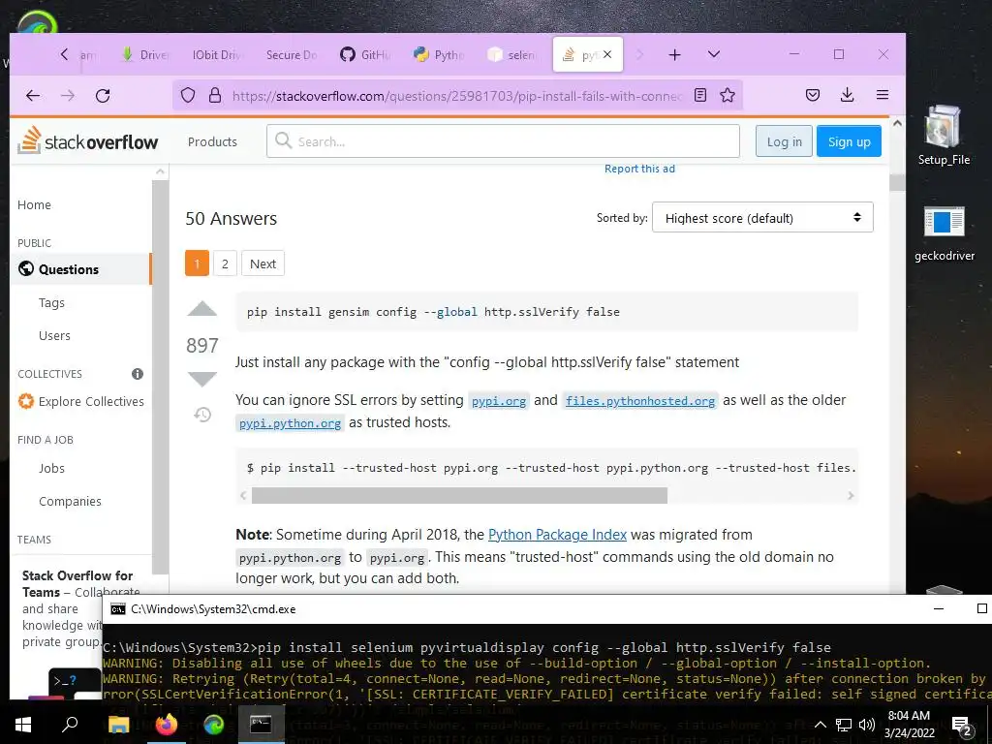Screen dimensions: 992x744
Task: Open the Windows Start menu
Action: click(x=23, y=725)
